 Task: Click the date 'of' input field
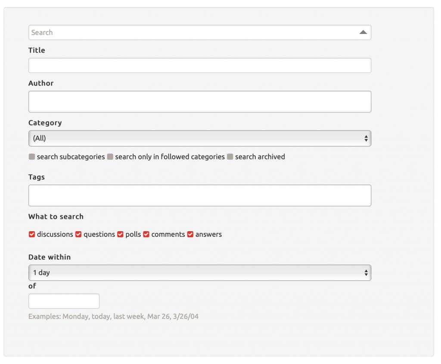click(x=64, y=301)
